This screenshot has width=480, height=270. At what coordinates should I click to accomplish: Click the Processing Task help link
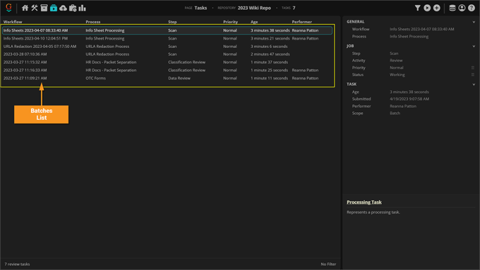364,202
